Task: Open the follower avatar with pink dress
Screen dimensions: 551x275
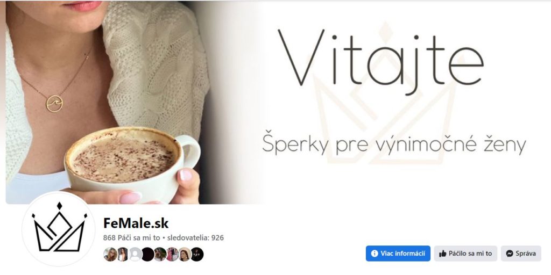Action: pos(172,254)
